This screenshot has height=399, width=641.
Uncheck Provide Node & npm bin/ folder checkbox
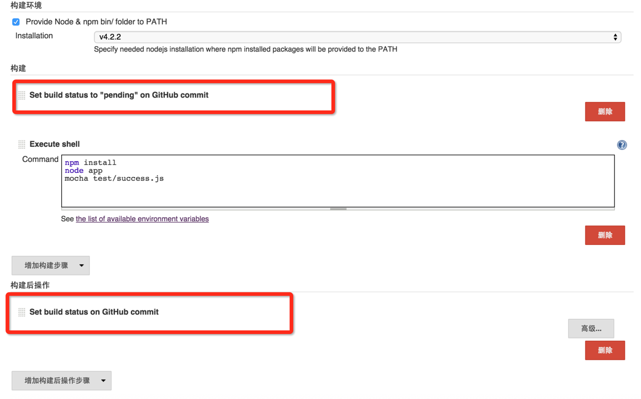(x=16, y=22)
